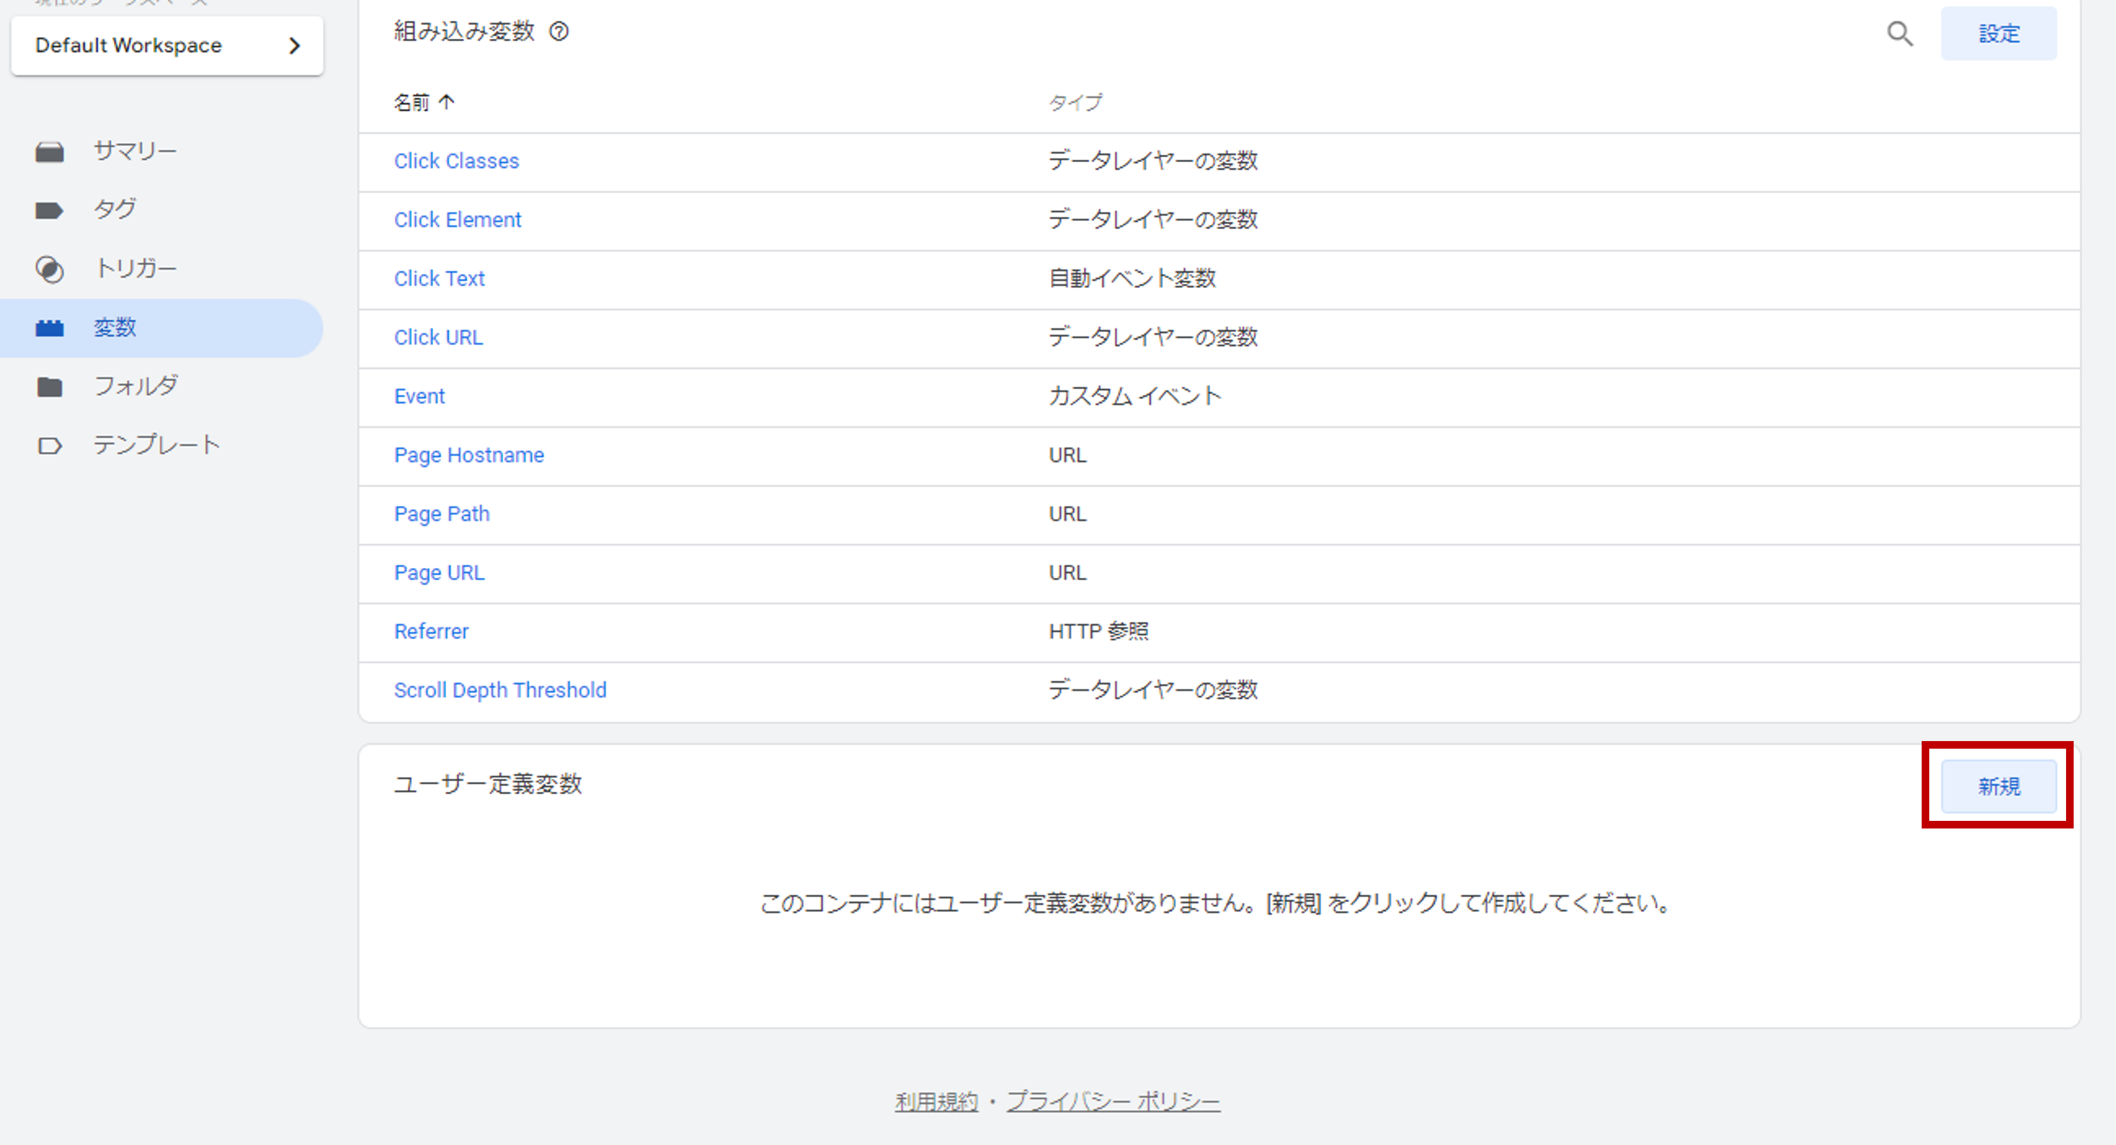Click the tag icon next to タグ

pyautogui.click(x=49, y=210)
